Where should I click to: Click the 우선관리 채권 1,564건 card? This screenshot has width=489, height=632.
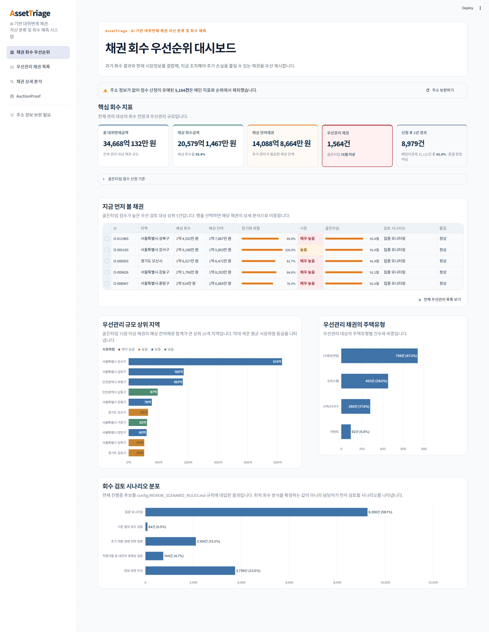(357, 146)
